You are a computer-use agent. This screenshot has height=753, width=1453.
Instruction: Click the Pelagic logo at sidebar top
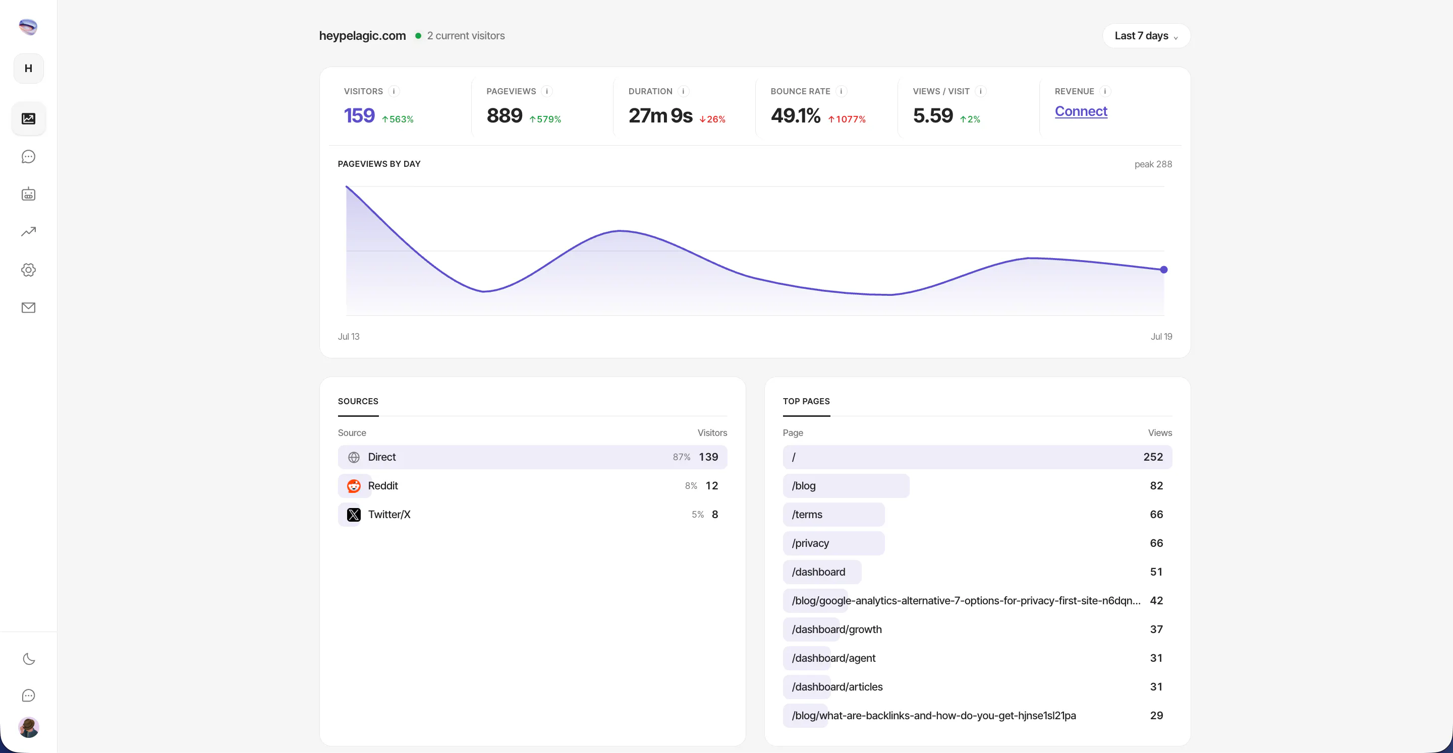[x=28, y=27]
